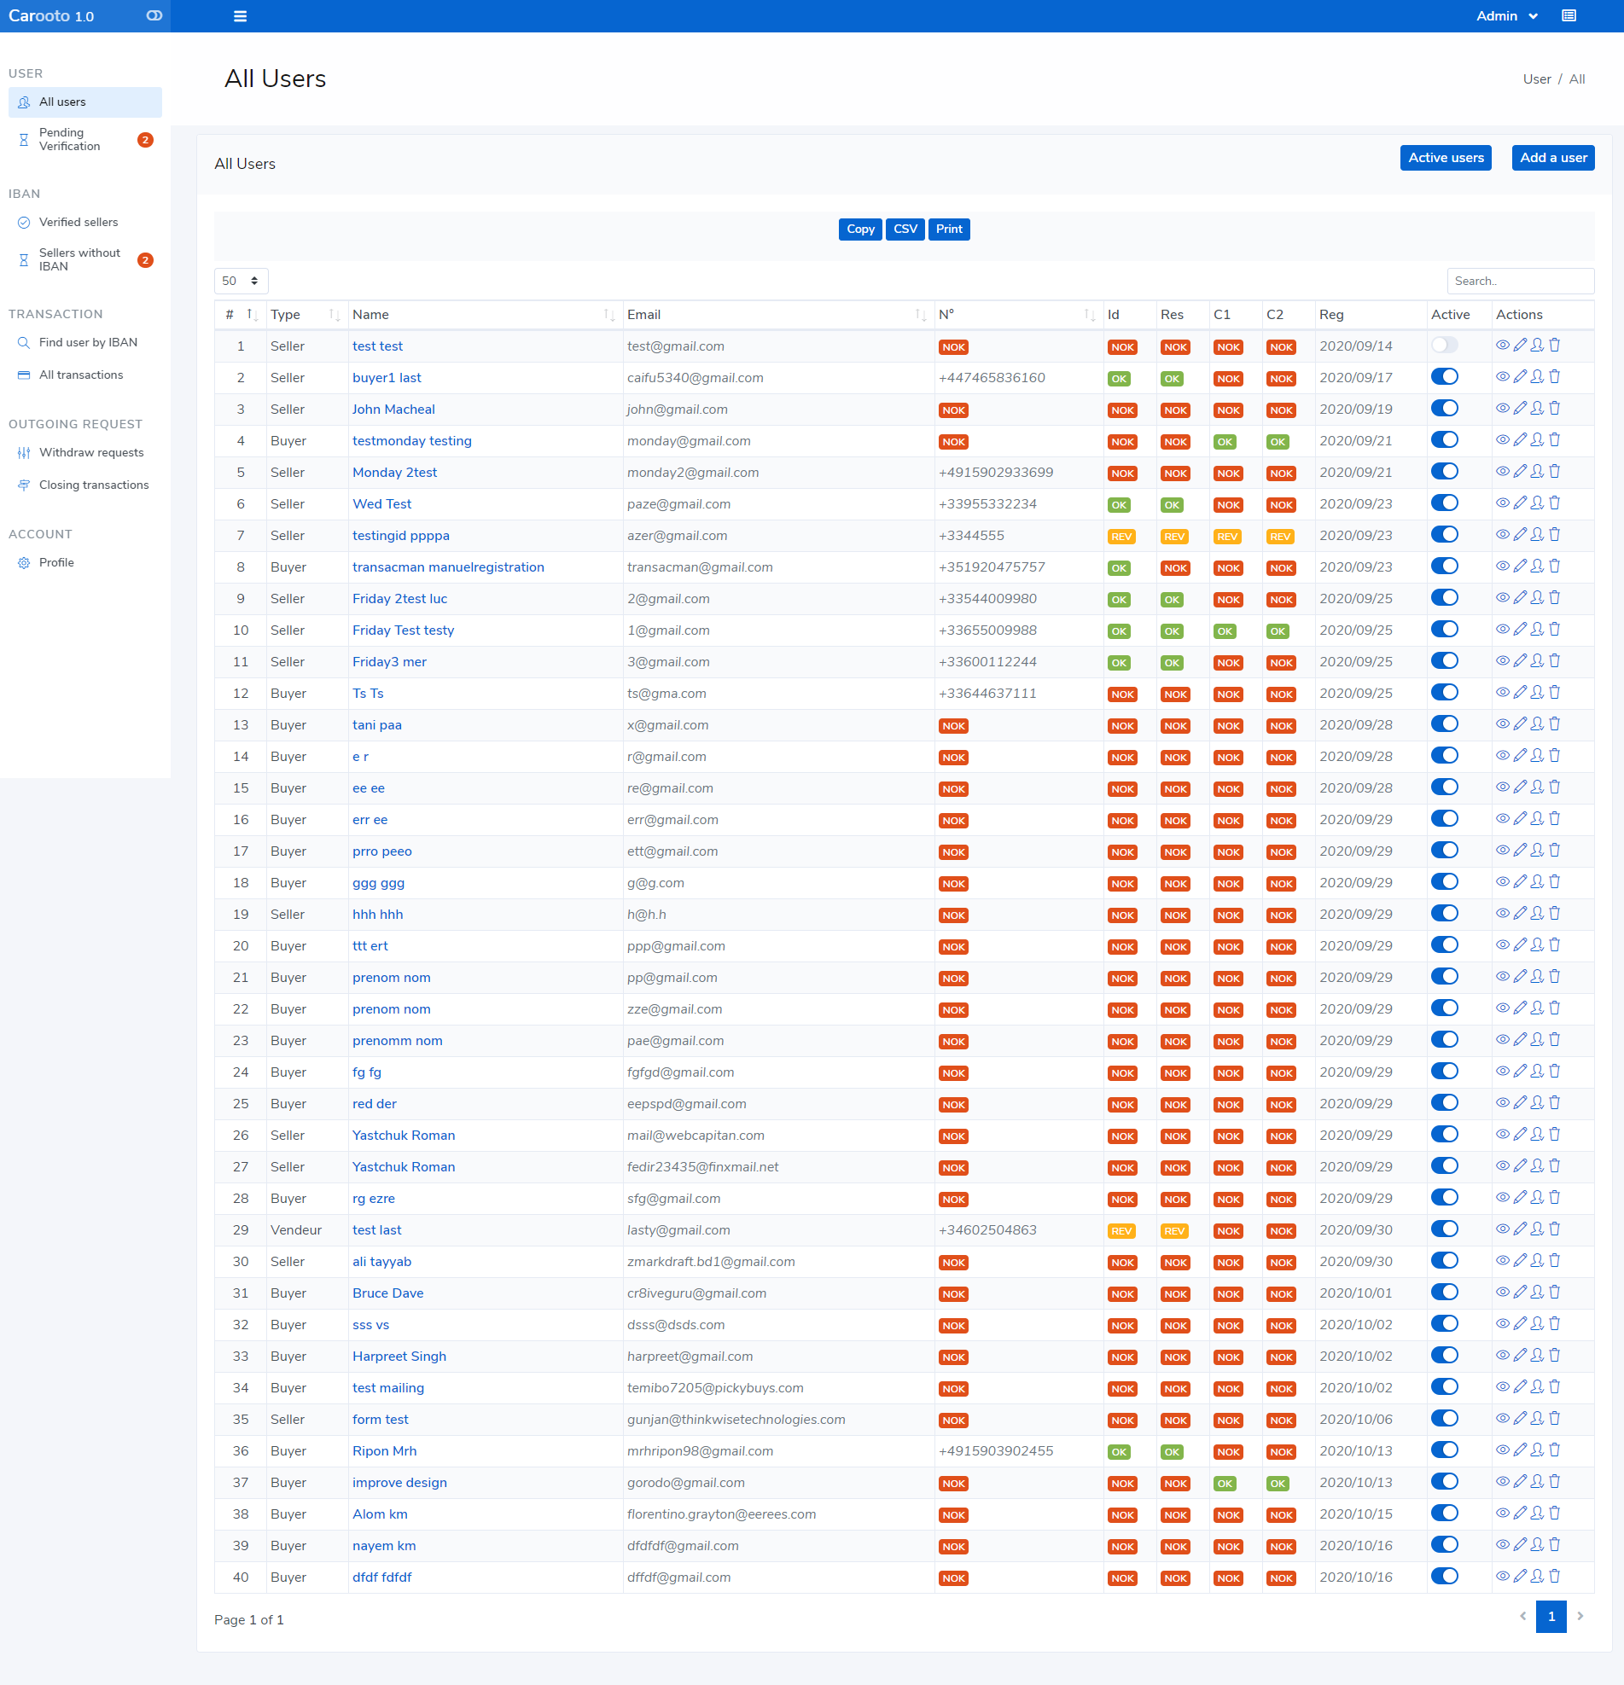Screen dimensions: 1624x1685
Task: Open the Harpreet Singh user link
Action: click(399, 1356)
